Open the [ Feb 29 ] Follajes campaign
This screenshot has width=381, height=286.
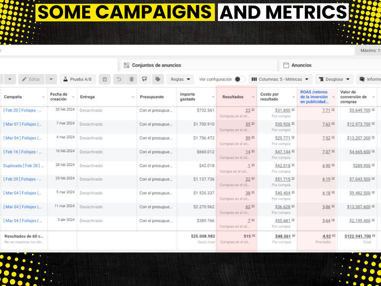click(x=22, y=179)
